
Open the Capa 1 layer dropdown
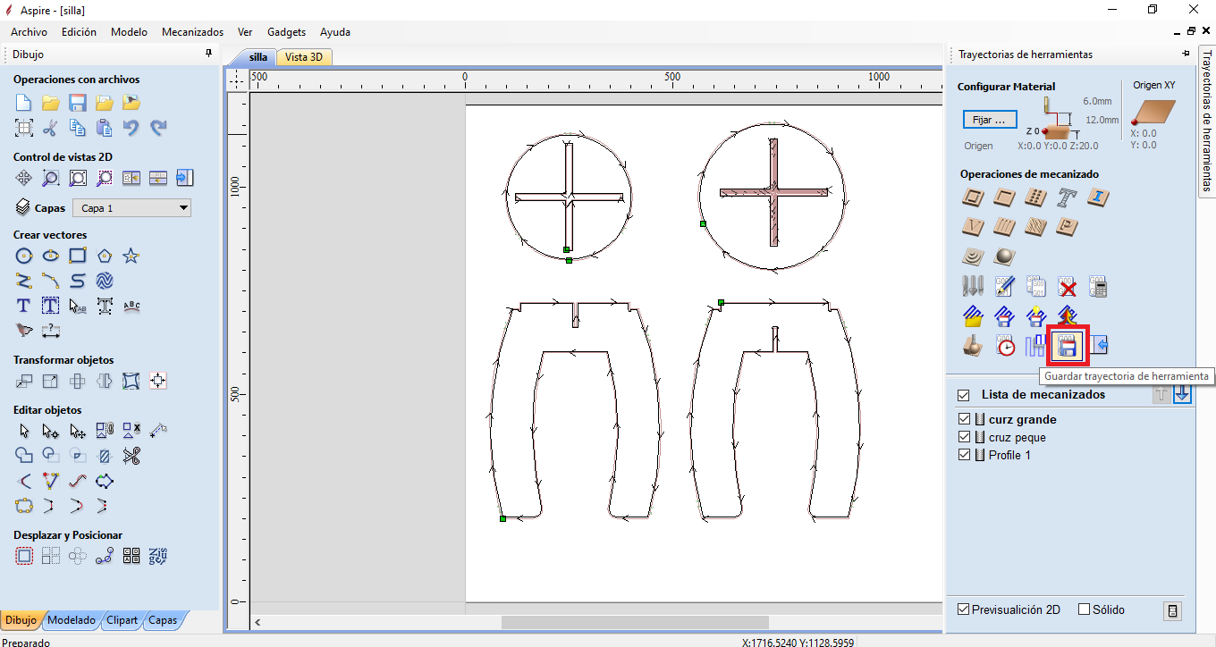click(x=131, y=208)
